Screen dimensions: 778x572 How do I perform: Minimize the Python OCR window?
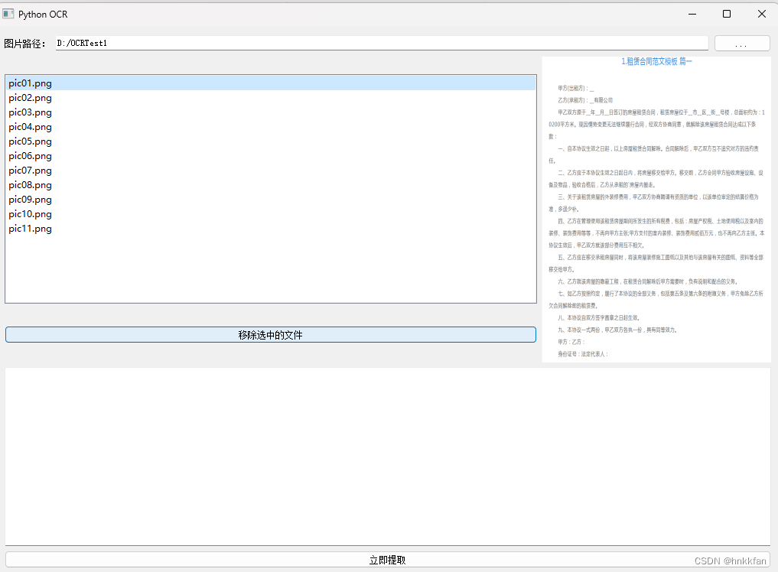point(692,14)
